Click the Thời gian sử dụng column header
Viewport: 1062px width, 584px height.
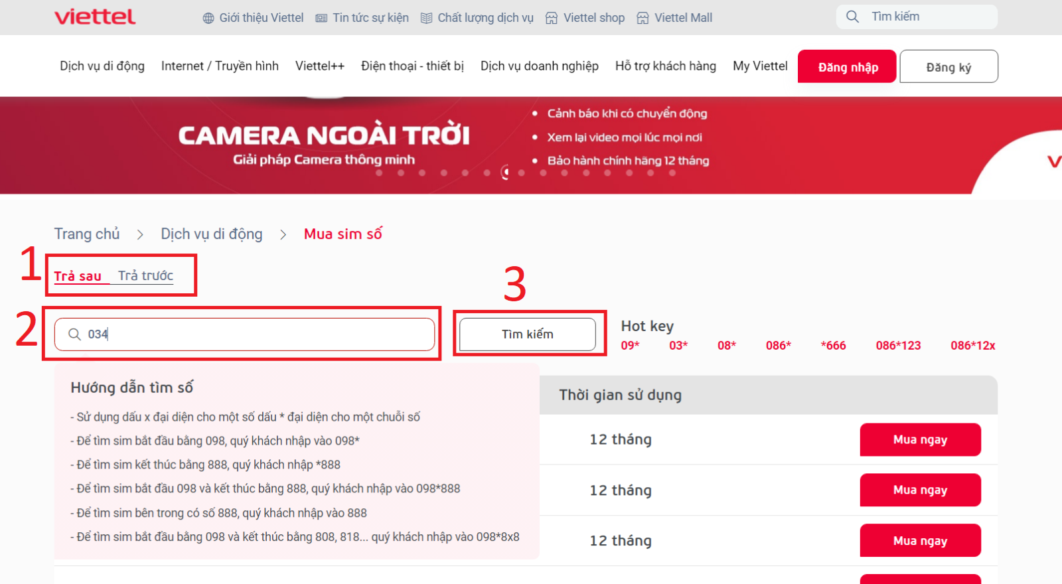click(620, 395)
